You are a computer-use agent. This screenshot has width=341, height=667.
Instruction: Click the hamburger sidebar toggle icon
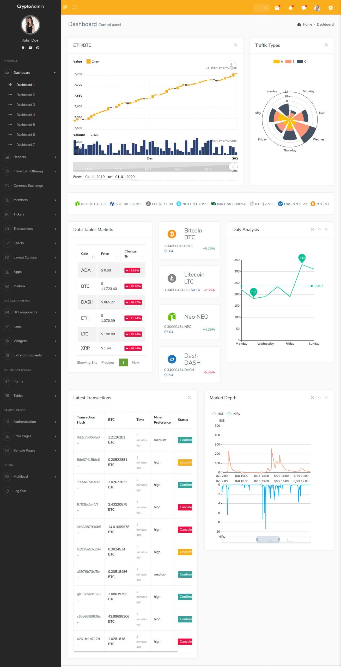[65, 7]
